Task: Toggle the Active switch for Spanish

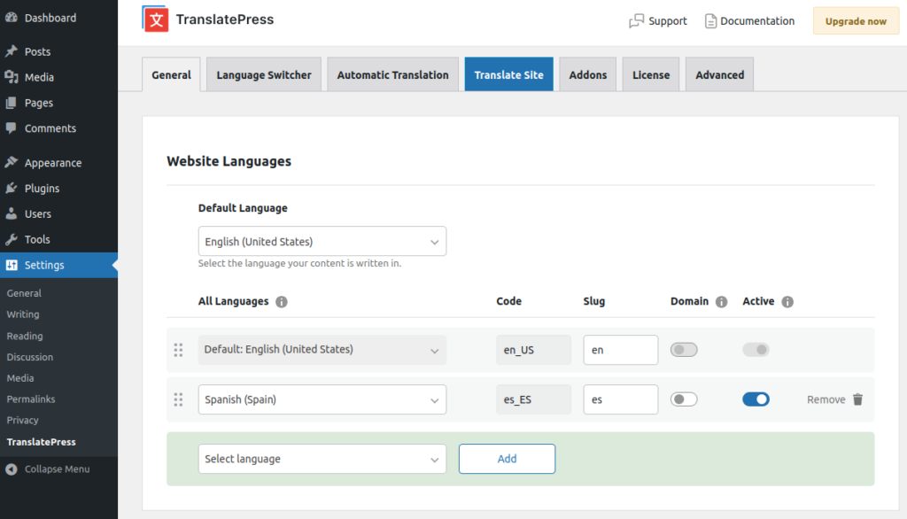Action: click(x=756, y=399)
